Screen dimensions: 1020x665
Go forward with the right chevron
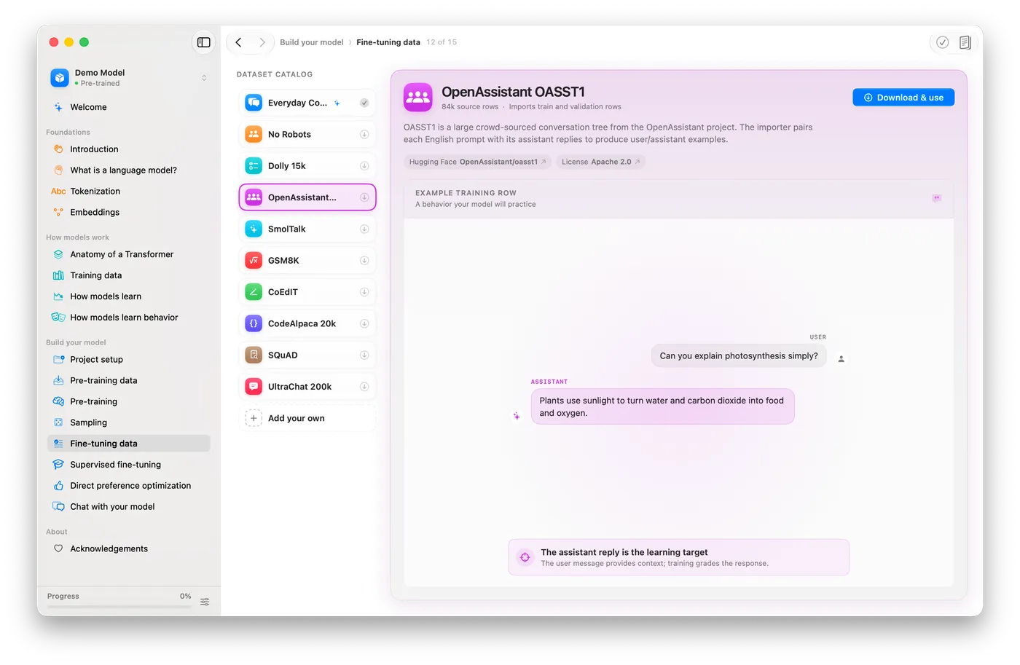(262, 42)
